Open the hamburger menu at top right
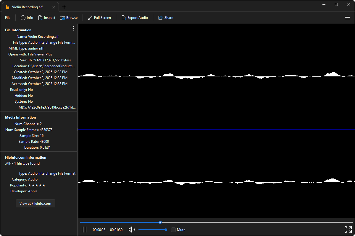Viewport: 355px width, 236px height. click(348, 18)
